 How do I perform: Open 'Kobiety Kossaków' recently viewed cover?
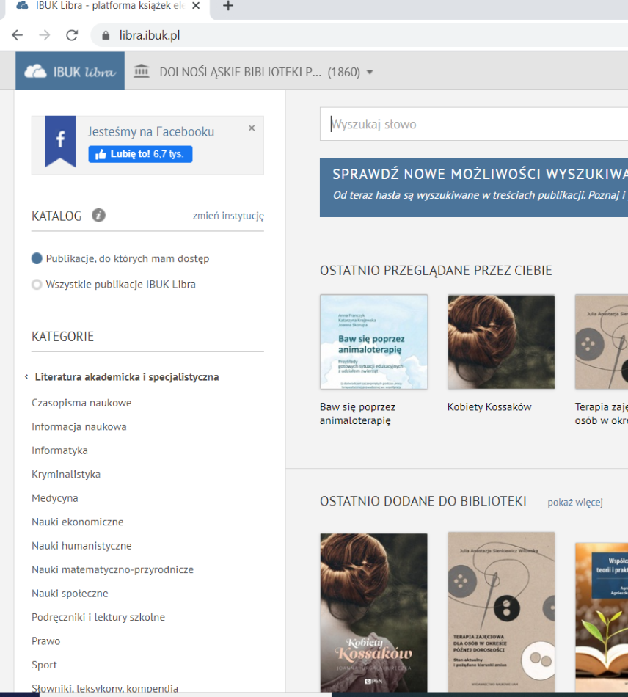click(501, 342)
